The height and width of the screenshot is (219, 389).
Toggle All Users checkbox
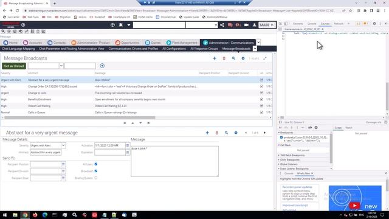point(96,164)
